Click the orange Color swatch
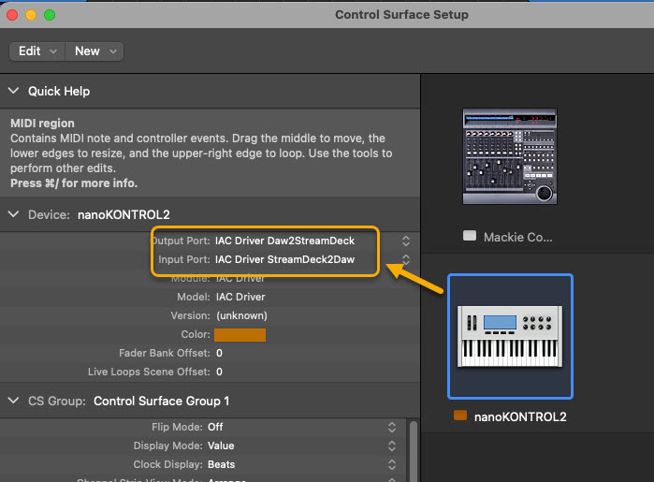 point(240,334)
